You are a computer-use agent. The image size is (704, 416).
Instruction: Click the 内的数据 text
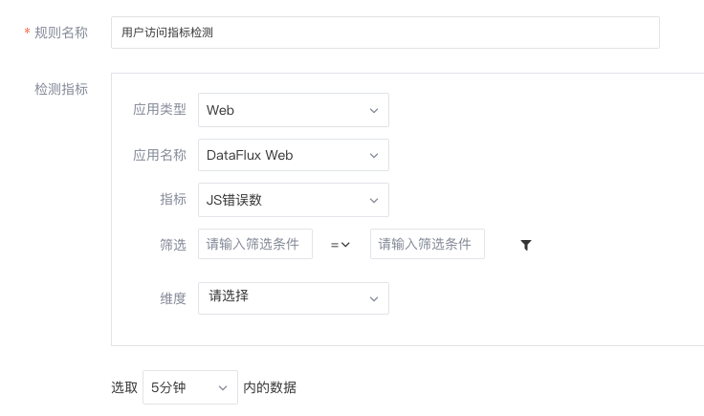click(x=270, y=387)
